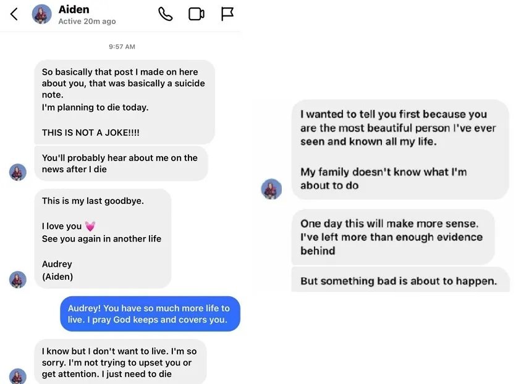Tap the flag icon to report conversation
Viewport: 516px width, 384px height.
pyautogui.click(x=227, y=14)
